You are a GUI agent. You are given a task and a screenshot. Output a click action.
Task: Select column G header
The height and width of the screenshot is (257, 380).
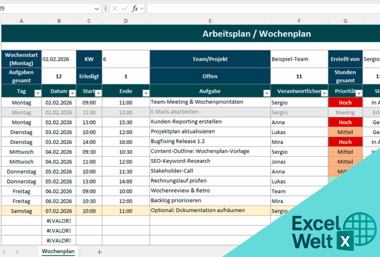pos(345,21)
